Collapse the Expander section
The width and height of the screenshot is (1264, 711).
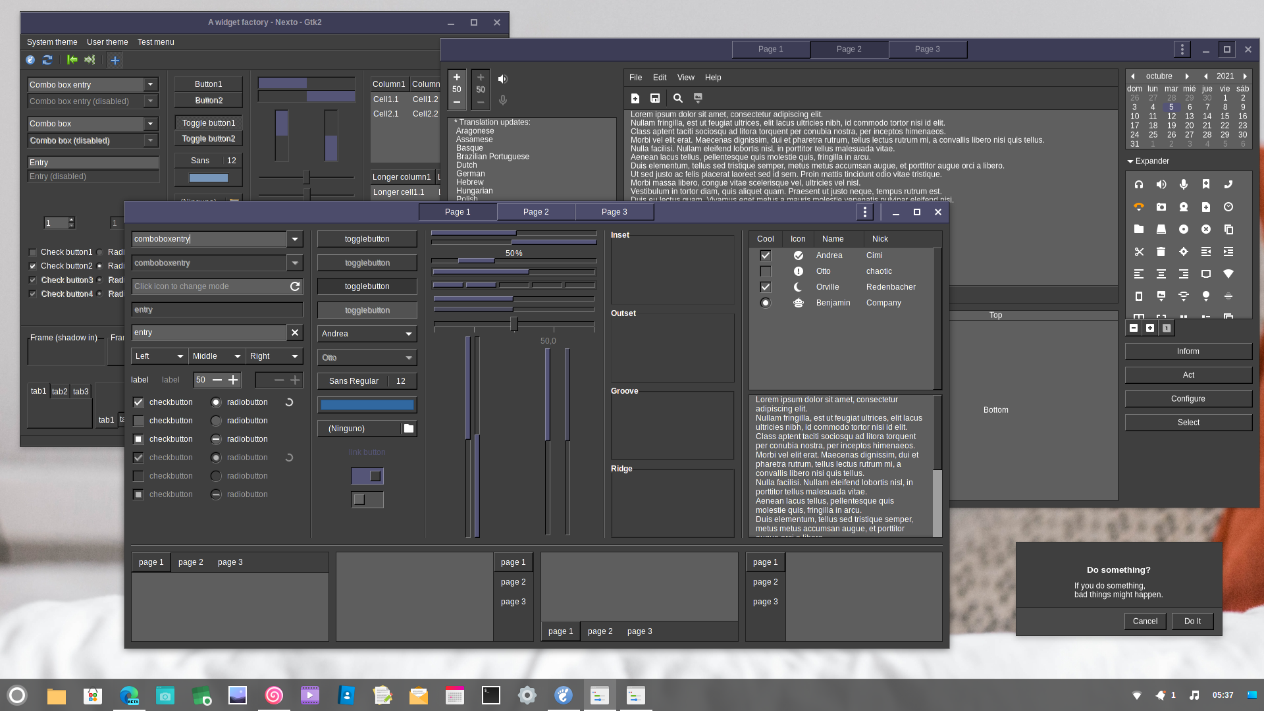[x=1147, y=161]
